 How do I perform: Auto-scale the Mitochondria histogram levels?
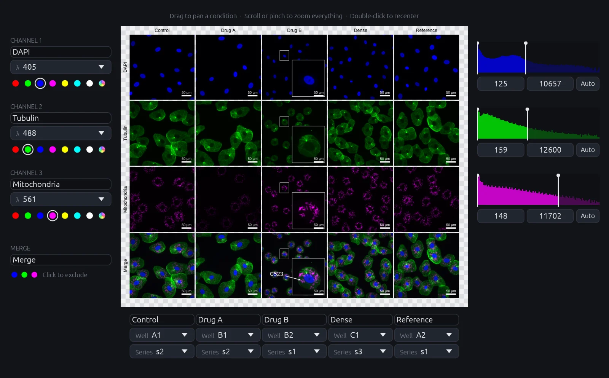[x=588, y=216]
